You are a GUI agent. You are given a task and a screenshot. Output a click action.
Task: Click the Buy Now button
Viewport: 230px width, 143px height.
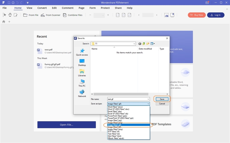point(197,15)
